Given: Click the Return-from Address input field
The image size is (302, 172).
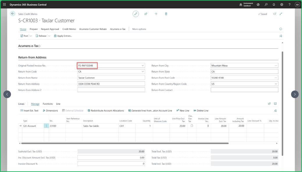Looking at the screenshot, I should click(x=111, y=84).
